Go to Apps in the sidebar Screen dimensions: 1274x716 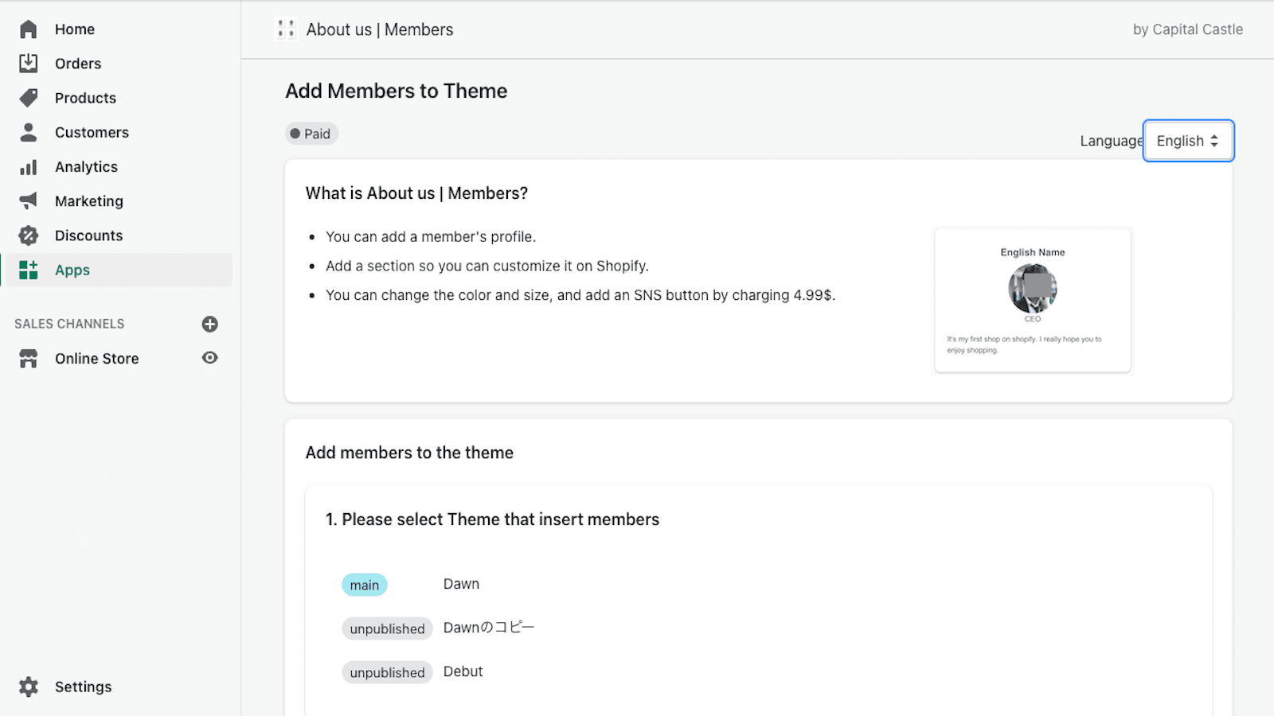[x=72, y=270]
